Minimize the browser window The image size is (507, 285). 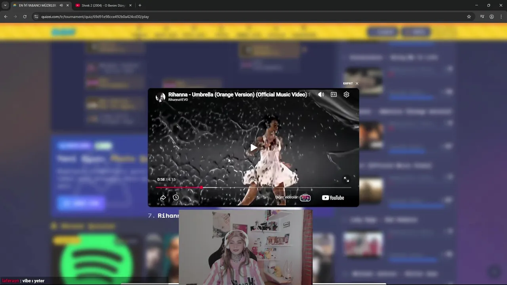(477, 5)
